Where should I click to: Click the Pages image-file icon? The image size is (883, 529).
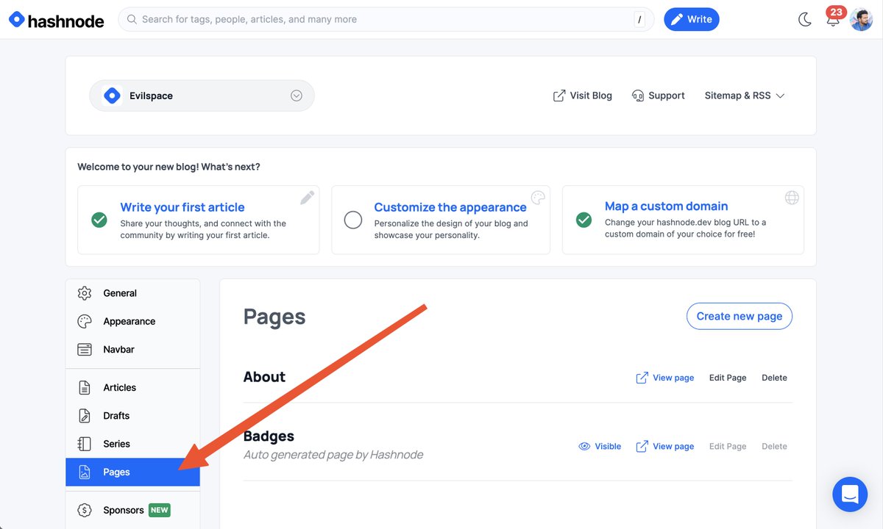[85, 472]
